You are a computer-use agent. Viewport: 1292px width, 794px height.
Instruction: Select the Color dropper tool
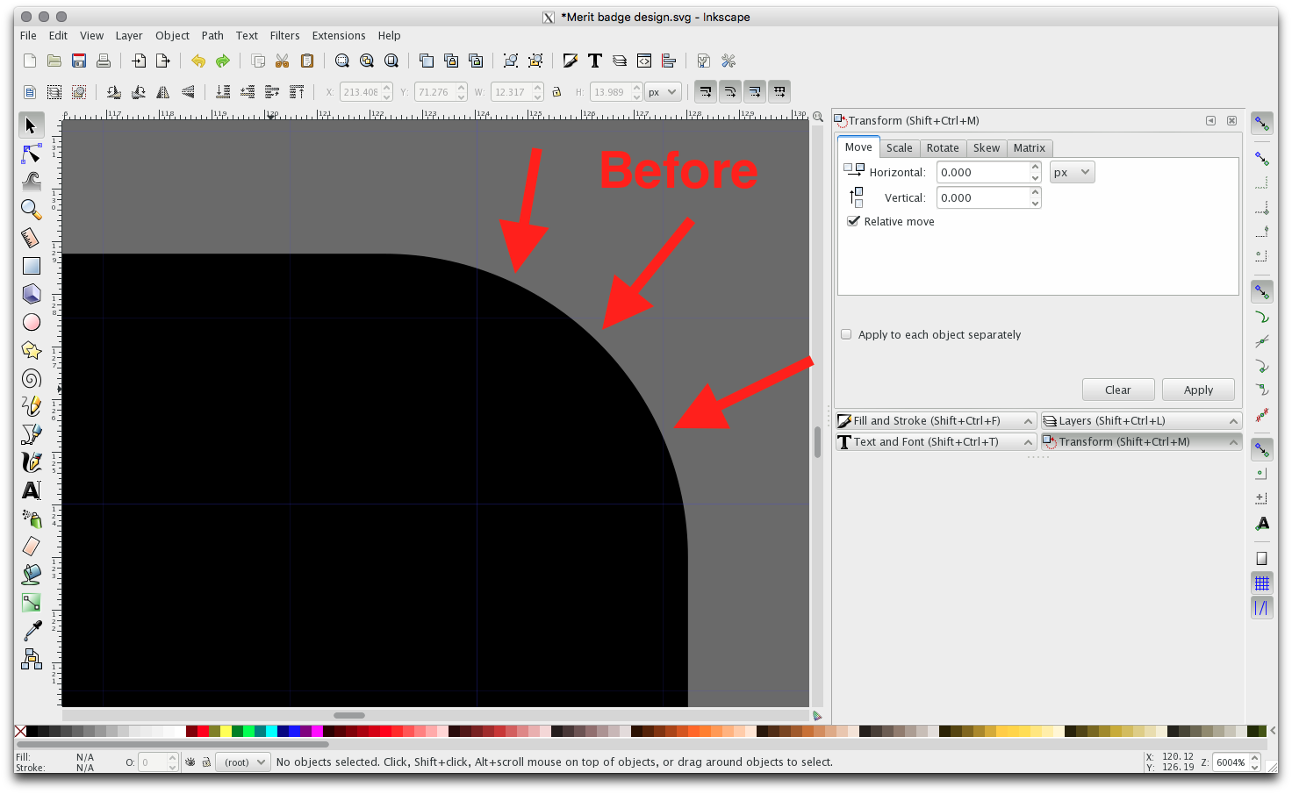click(32, 630)
